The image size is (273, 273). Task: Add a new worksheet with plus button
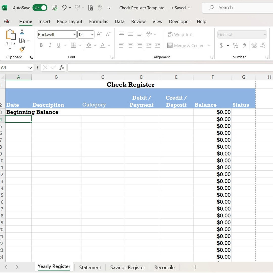(196, 267)
